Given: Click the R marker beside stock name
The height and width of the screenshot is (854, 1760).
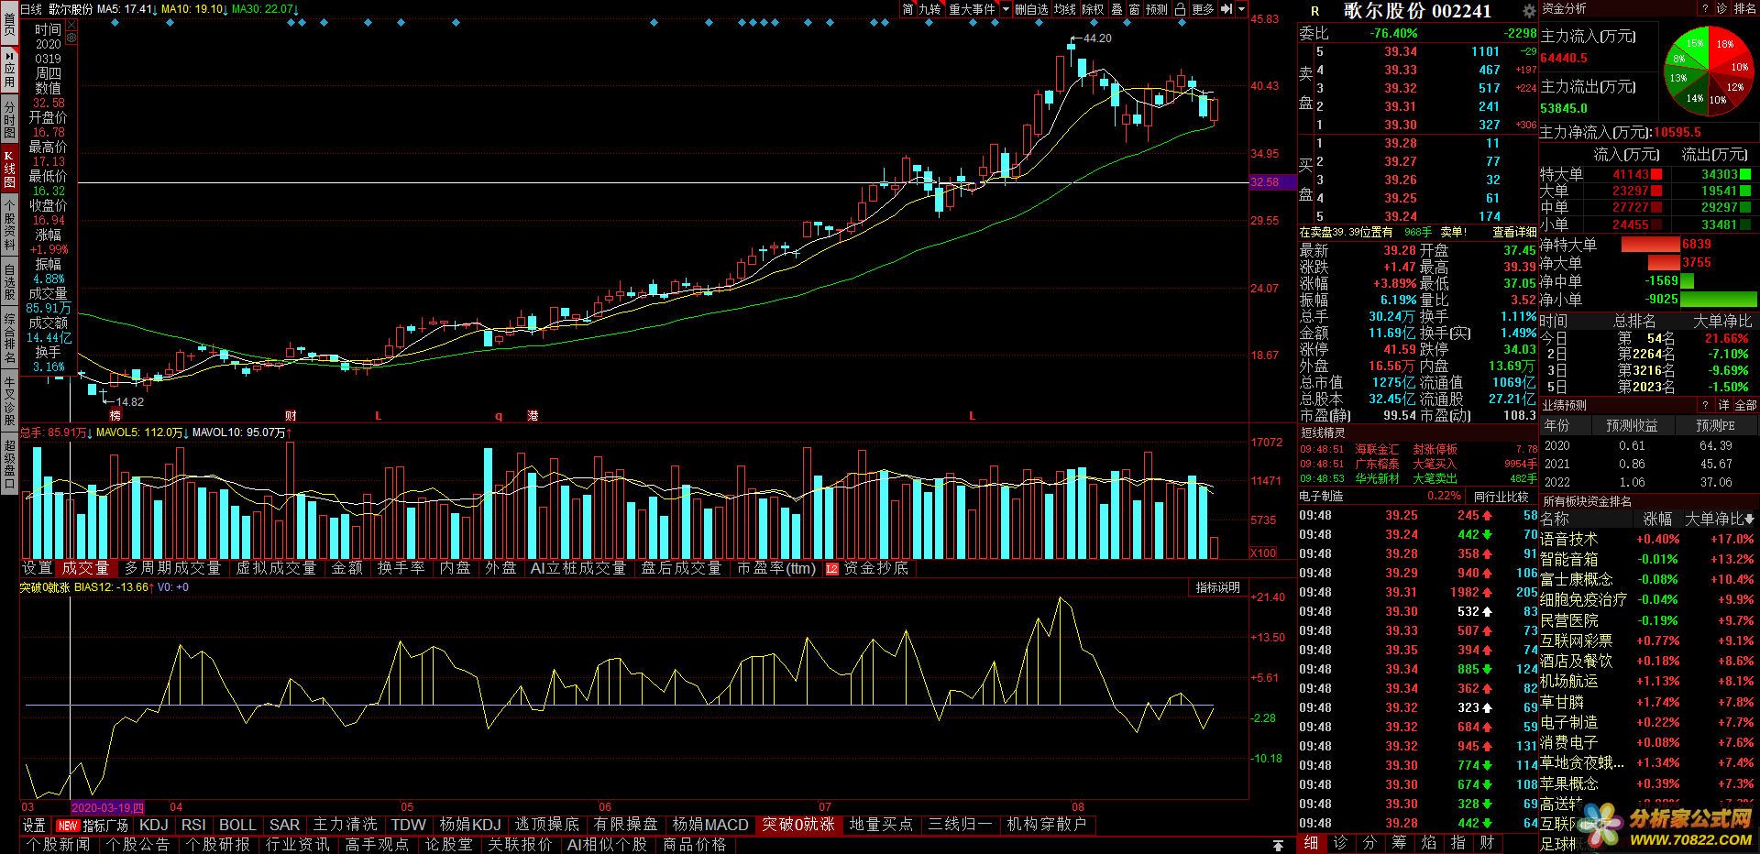Looking at the screenshot, I should click(1315, 11).
